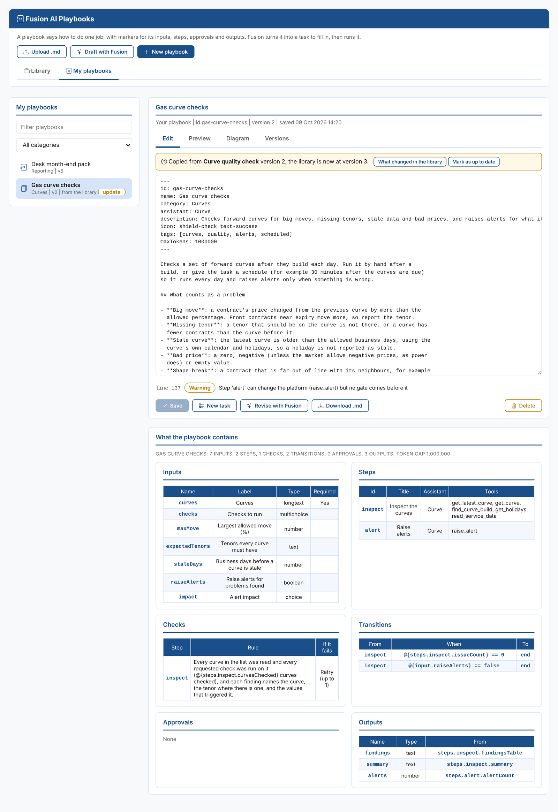Click the 'Upload .md' button
The height and width of the screenshot is (812, 558).
point(42,52)
